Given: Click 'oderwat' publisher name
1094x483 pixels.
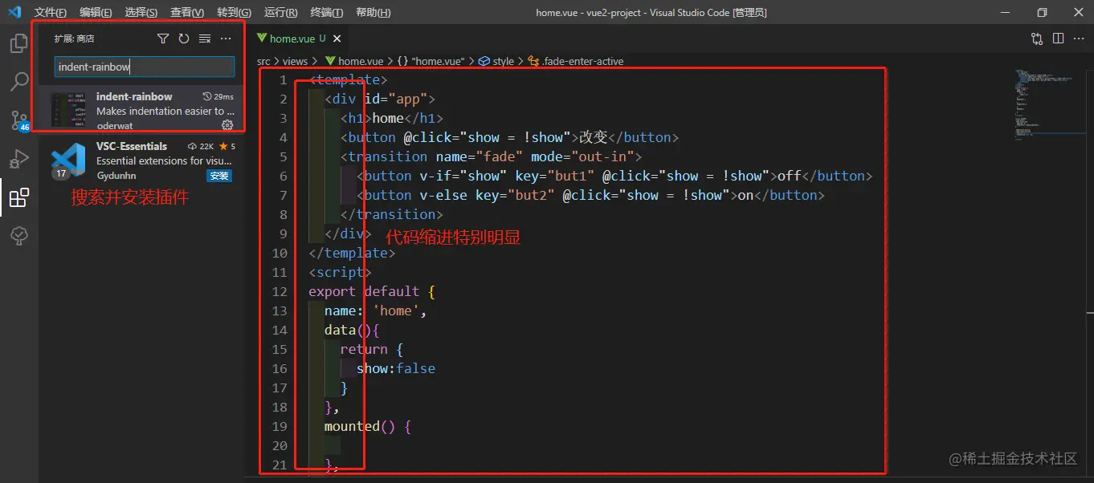Looking at the screenshot, I should tap(115, 126).
